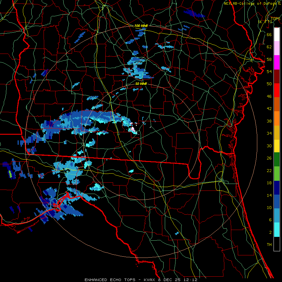Click the "10" legend value

(269, 207)
